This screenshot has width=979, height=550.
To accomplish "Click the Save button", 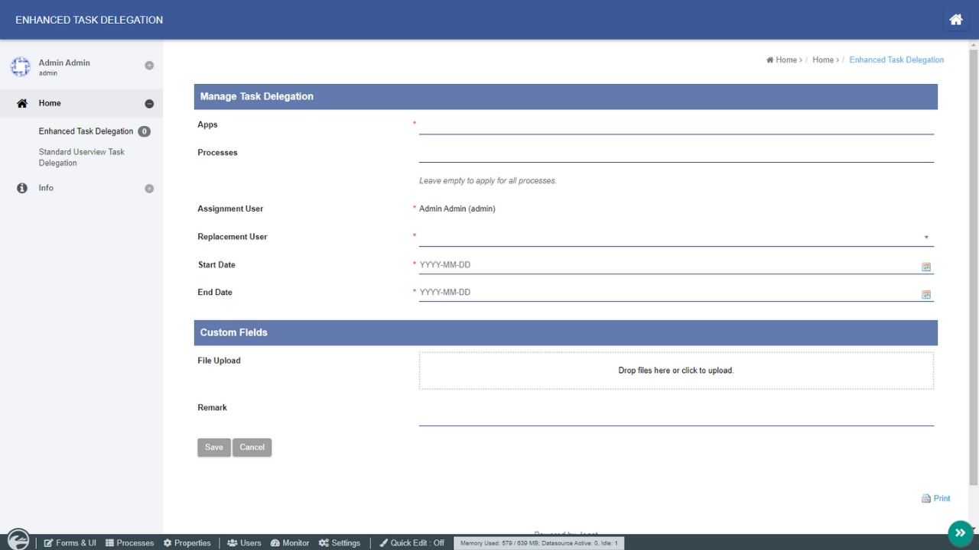I will (214, 448).
